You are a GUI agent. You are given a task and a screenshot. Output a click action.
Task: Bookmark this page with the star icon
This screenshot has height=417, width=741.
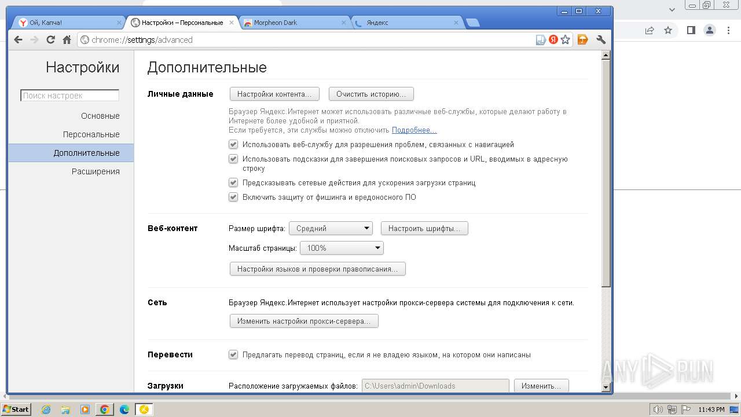point(566,40)
